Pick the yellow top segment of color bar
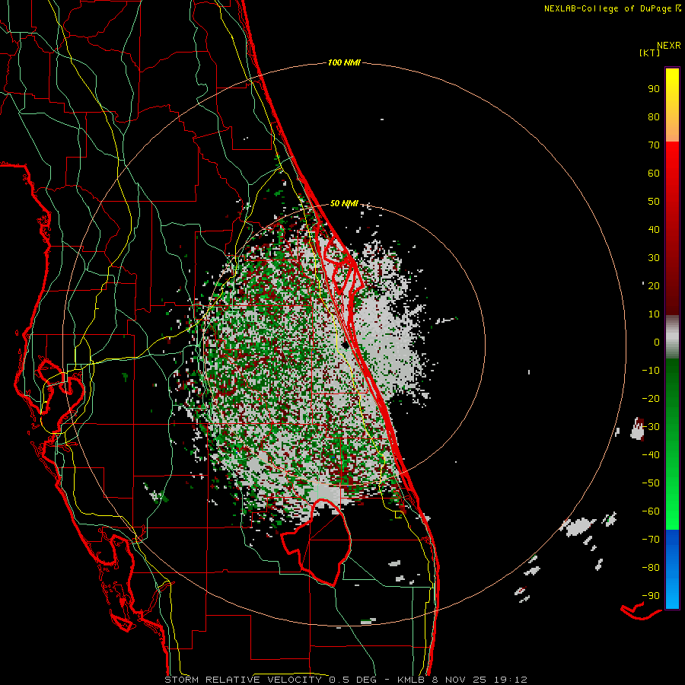 point(672,105)
